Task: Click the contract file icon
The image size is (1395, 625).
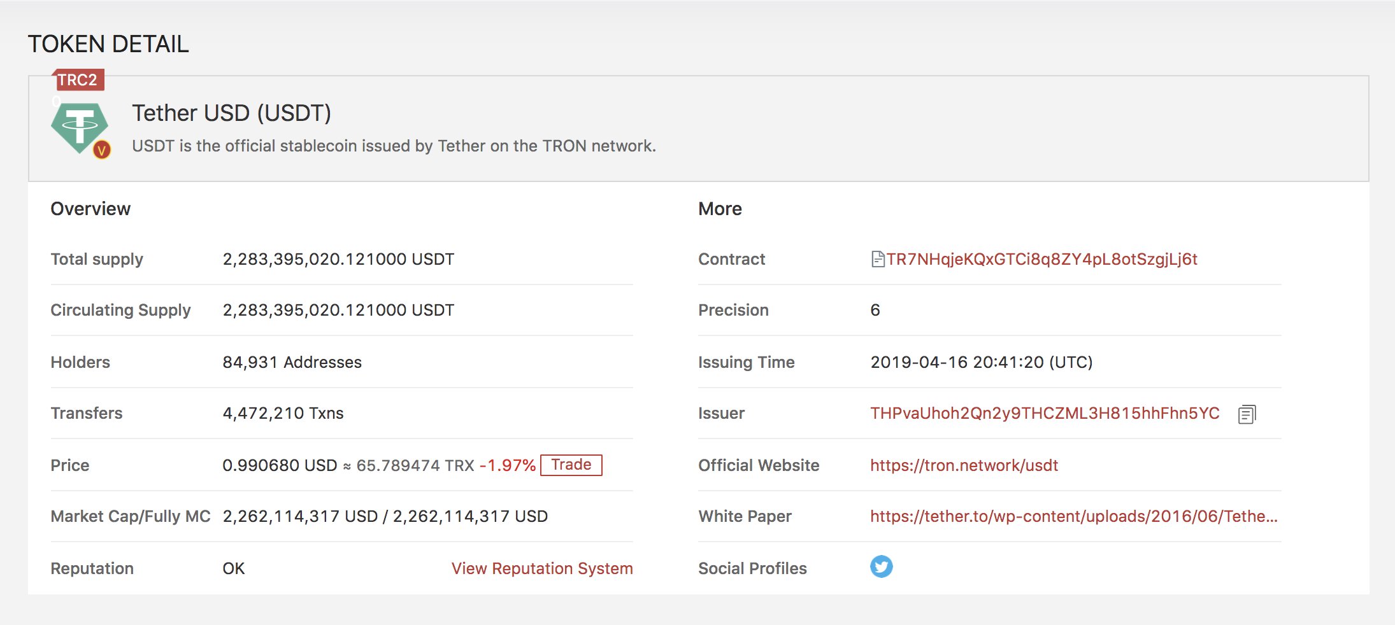Action: click(x=878, y=259)
